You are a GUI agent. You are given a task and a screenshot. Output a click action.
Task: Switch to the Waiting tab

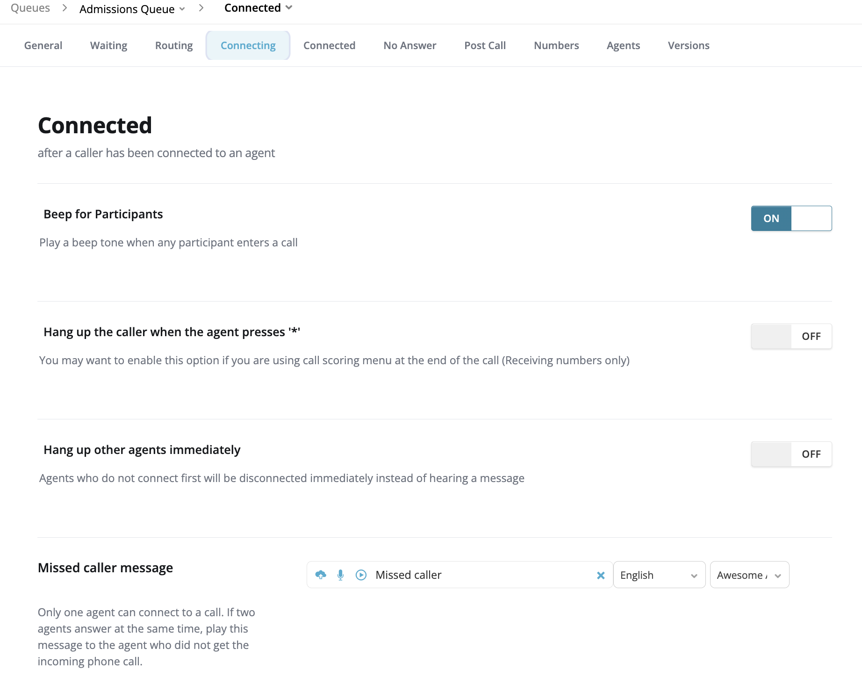[108, 45]
